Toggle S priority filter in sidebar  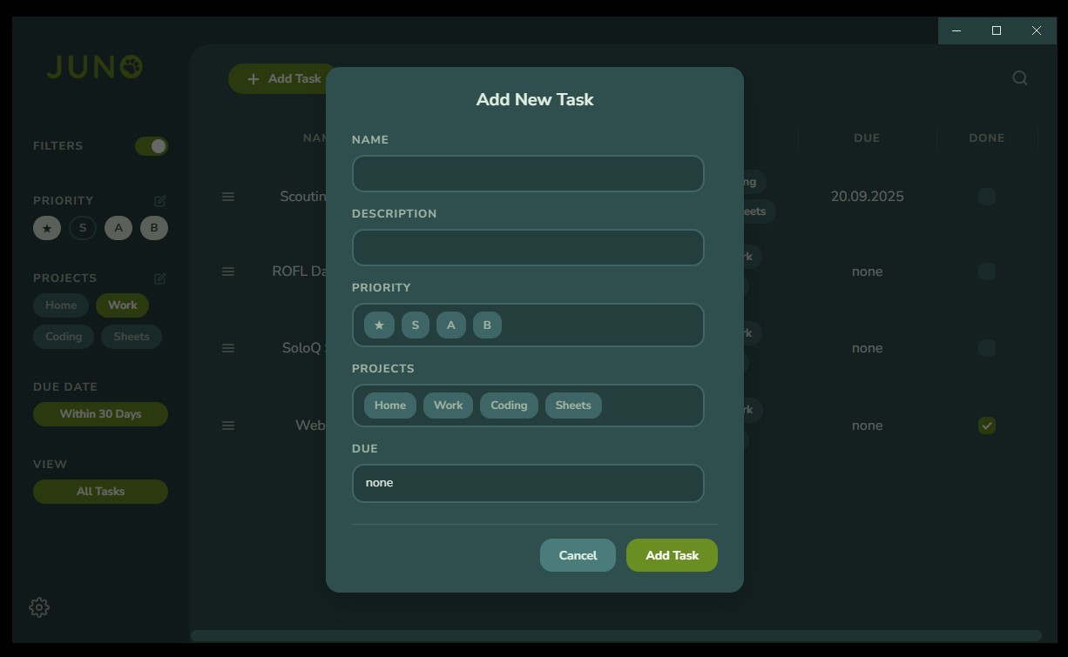(x=83, y=228)
